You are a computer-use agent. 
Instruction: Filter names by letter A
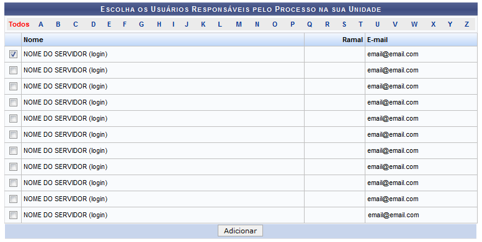tap(40, 24)
